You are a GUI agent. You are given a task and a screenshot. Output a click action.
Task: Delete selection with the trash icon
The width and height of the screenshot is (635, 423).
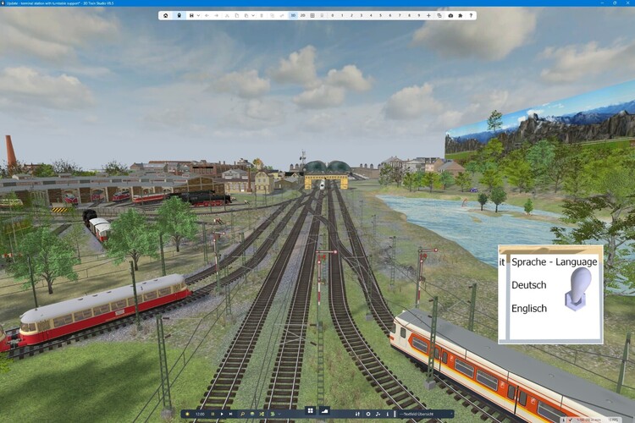[262, 15]
